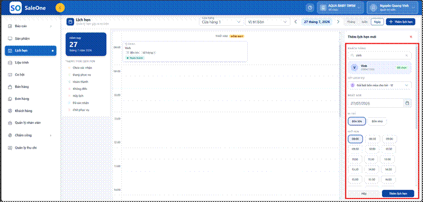423x202 pixels.
Task: Pick the 10:00 time slot
Action: (x=372, y=149)
